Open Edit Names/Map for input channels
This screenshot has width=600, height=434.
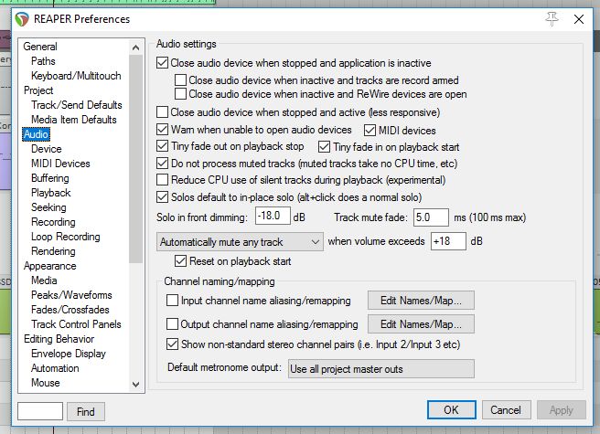(421, 301)
